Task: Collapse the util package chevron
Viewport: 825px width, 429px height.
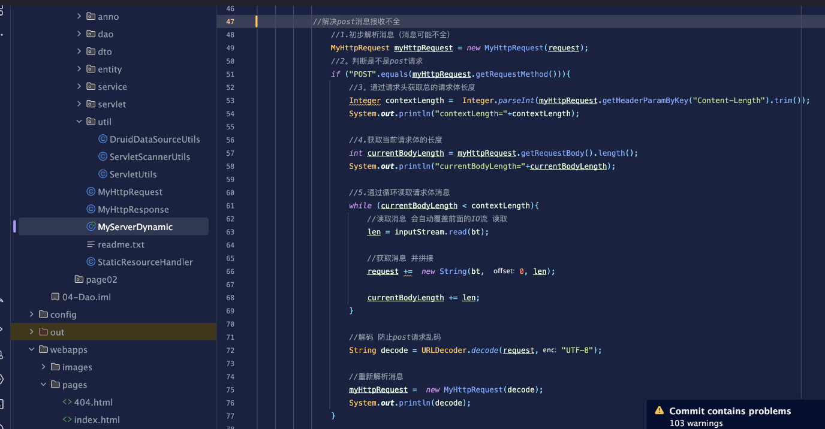Action: [79, 122]
